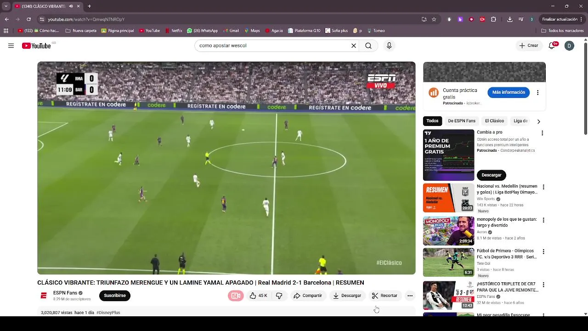Open the tab search dropdown arrow
Image resolution: width=588 pixels, height=331 pixels.
pyautogui.click(x=6, y=6)
